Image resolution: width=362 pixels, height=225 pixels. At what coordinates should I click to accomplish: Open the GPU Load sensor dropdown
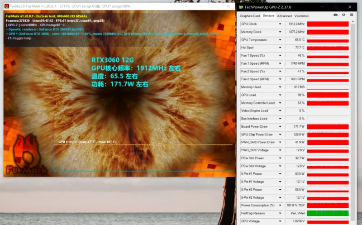click(x=280, y=95)
